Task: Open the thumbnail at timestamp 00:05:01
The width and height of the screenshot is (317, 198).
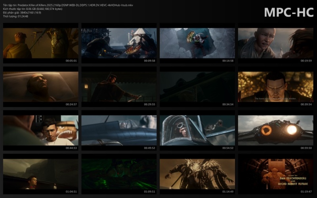Action: tap(41, 43)
